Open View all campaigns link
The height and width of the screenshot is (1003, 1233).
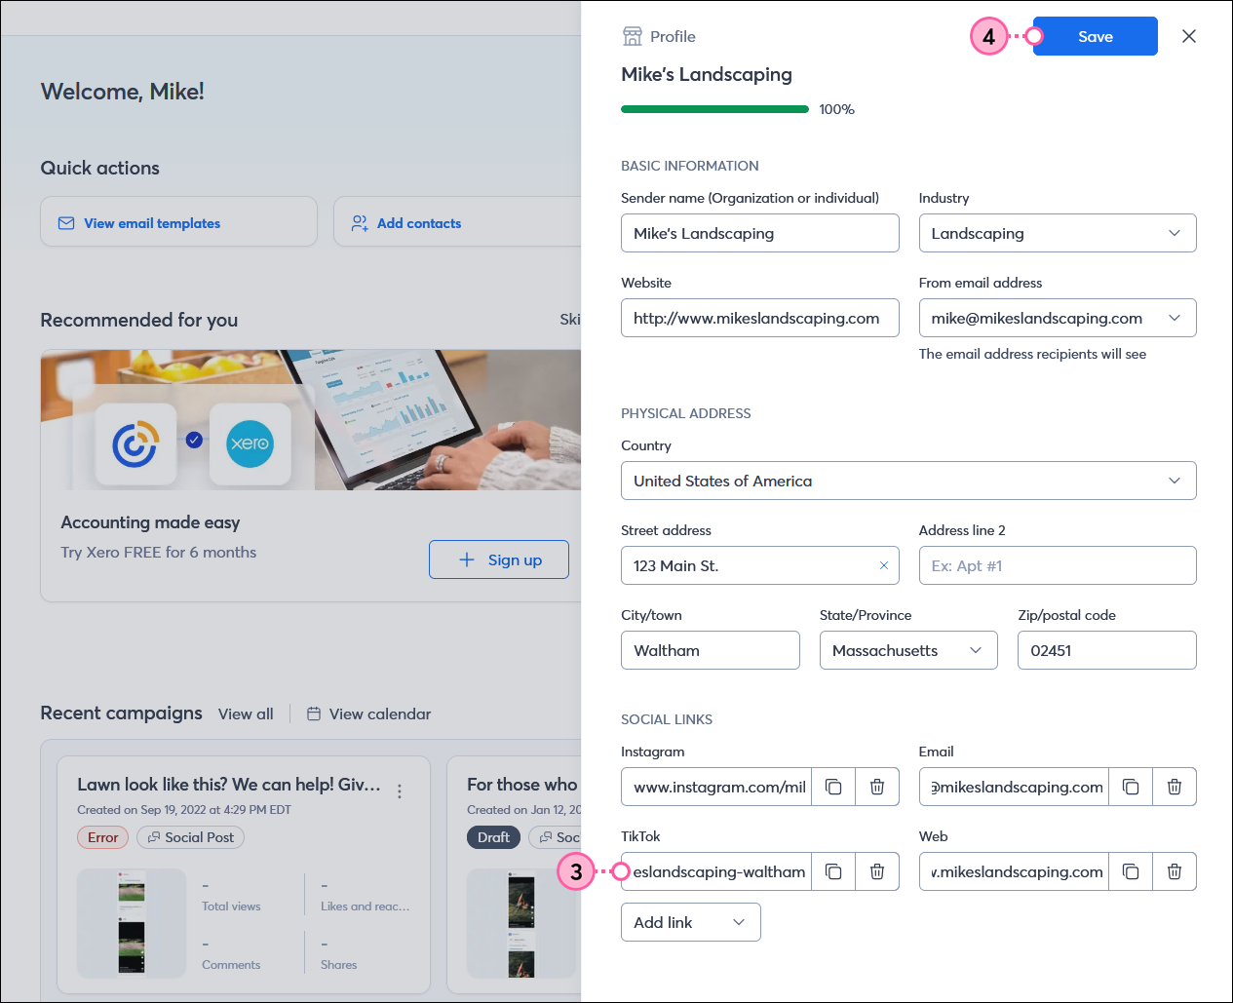tap(246, 714)
